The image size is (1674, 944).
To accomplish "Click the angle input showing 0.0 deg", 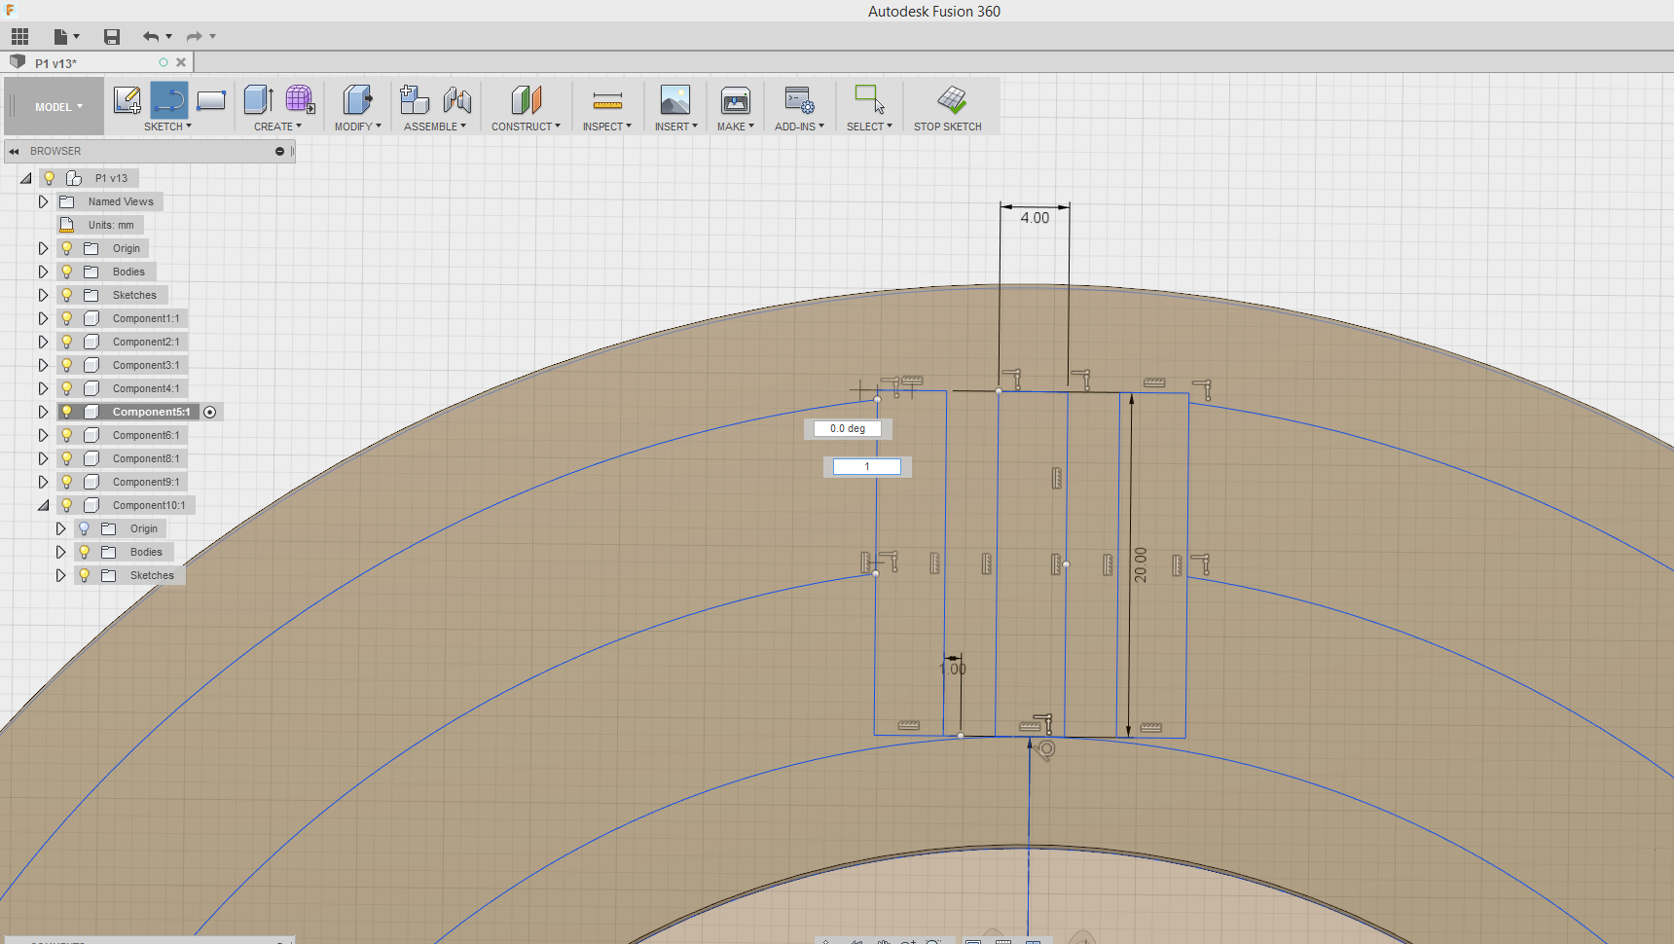I will click(847, 428).
